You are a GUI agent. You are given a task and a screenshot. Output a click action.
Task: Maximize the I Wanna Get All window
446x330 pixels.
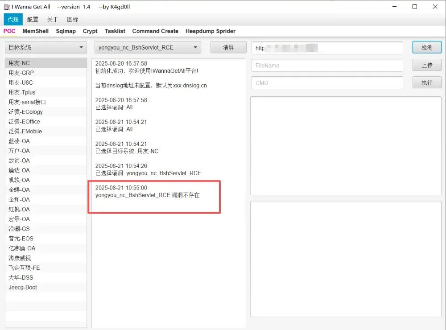coord(414,7)
